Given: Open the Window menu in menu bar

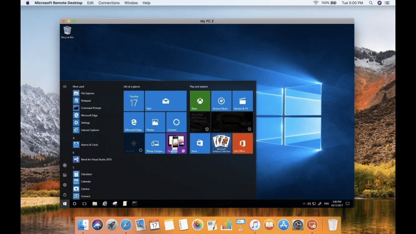Looking at the screenshot, I should (131, 3).
